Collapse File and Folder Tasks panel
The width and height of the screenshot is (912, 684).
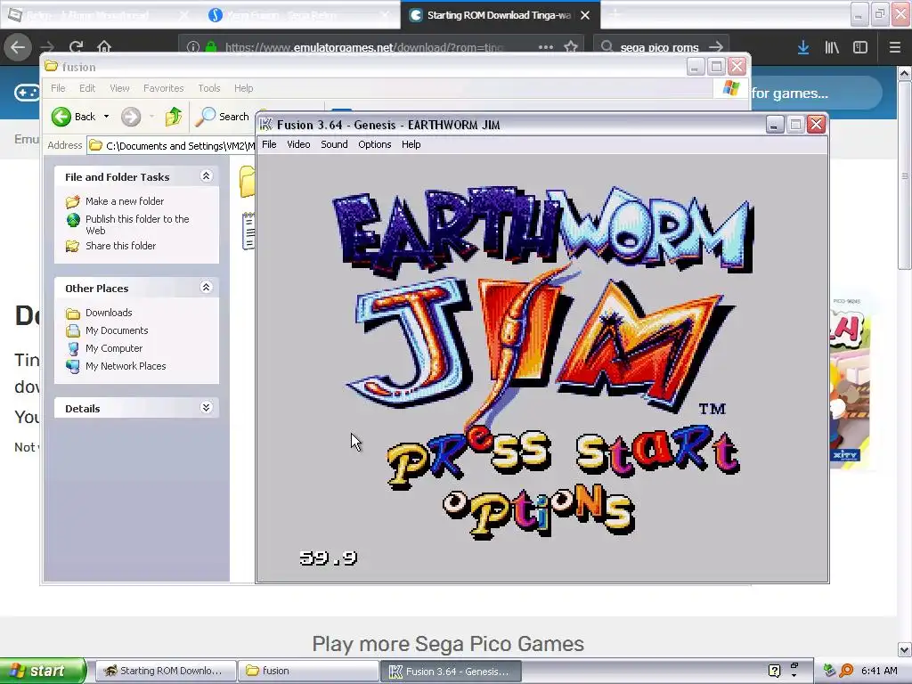206,176
